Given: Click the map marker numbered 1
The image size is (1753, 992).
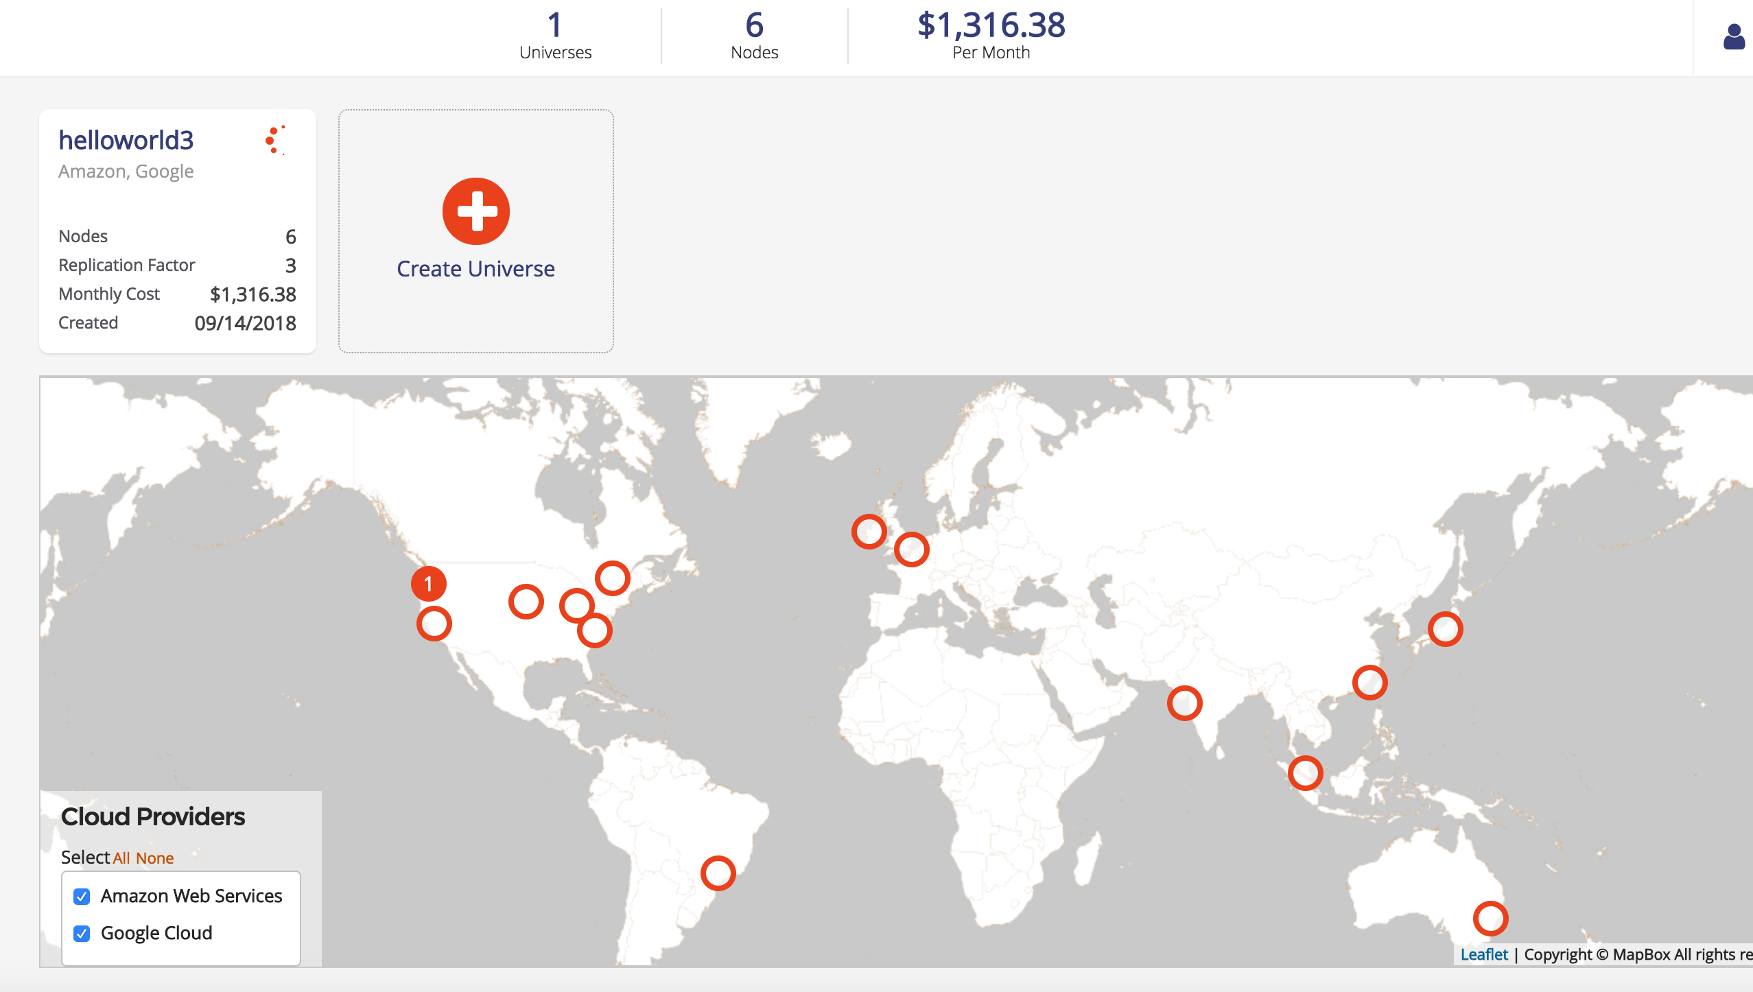Looking at the screenshot, I should [429, 584].
